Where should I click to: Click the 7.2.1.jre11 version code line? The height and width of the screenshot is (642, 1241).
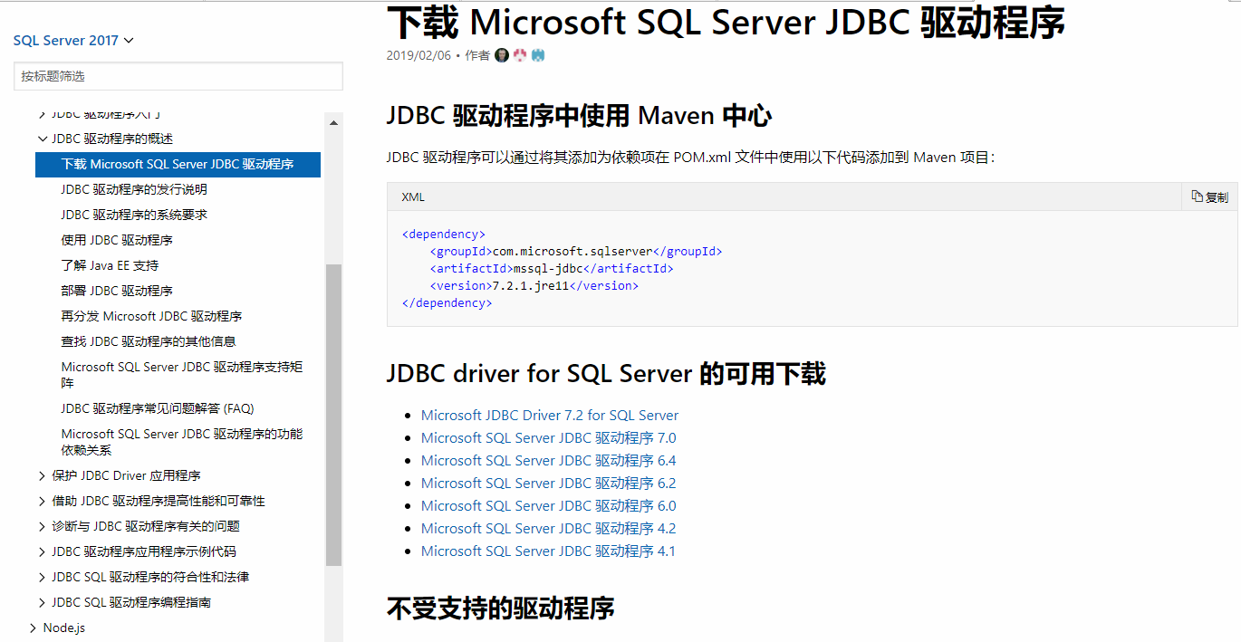pos(534,285)
